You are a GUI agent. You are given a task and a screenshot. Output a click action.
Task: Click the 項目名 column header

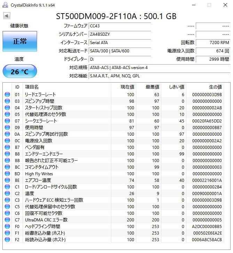(x=67, y=87)
